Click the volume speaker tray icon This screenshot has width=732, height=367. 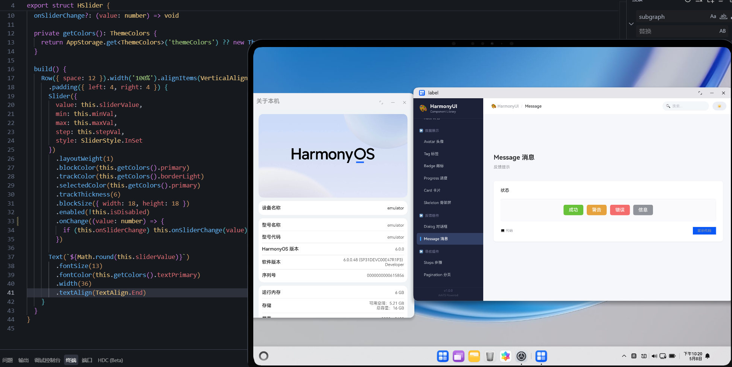pyautogui.click(x=654, y=356)
